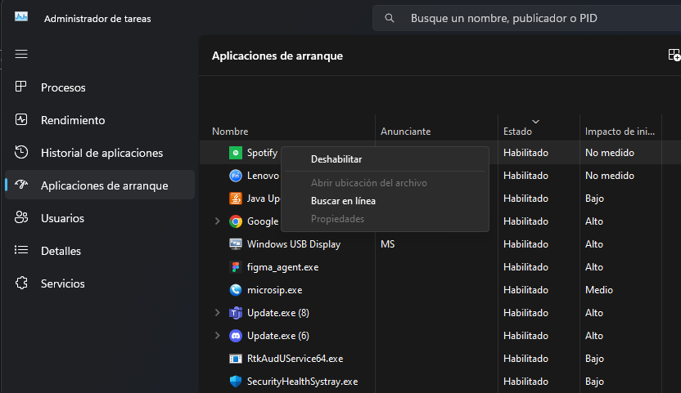Select the microsip.exe row name

(274, 290)
